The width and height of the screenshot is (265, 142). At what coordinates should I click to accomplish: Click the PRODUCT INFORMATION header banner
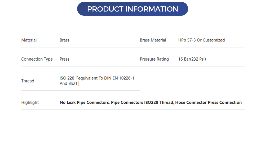coord(132,9)
